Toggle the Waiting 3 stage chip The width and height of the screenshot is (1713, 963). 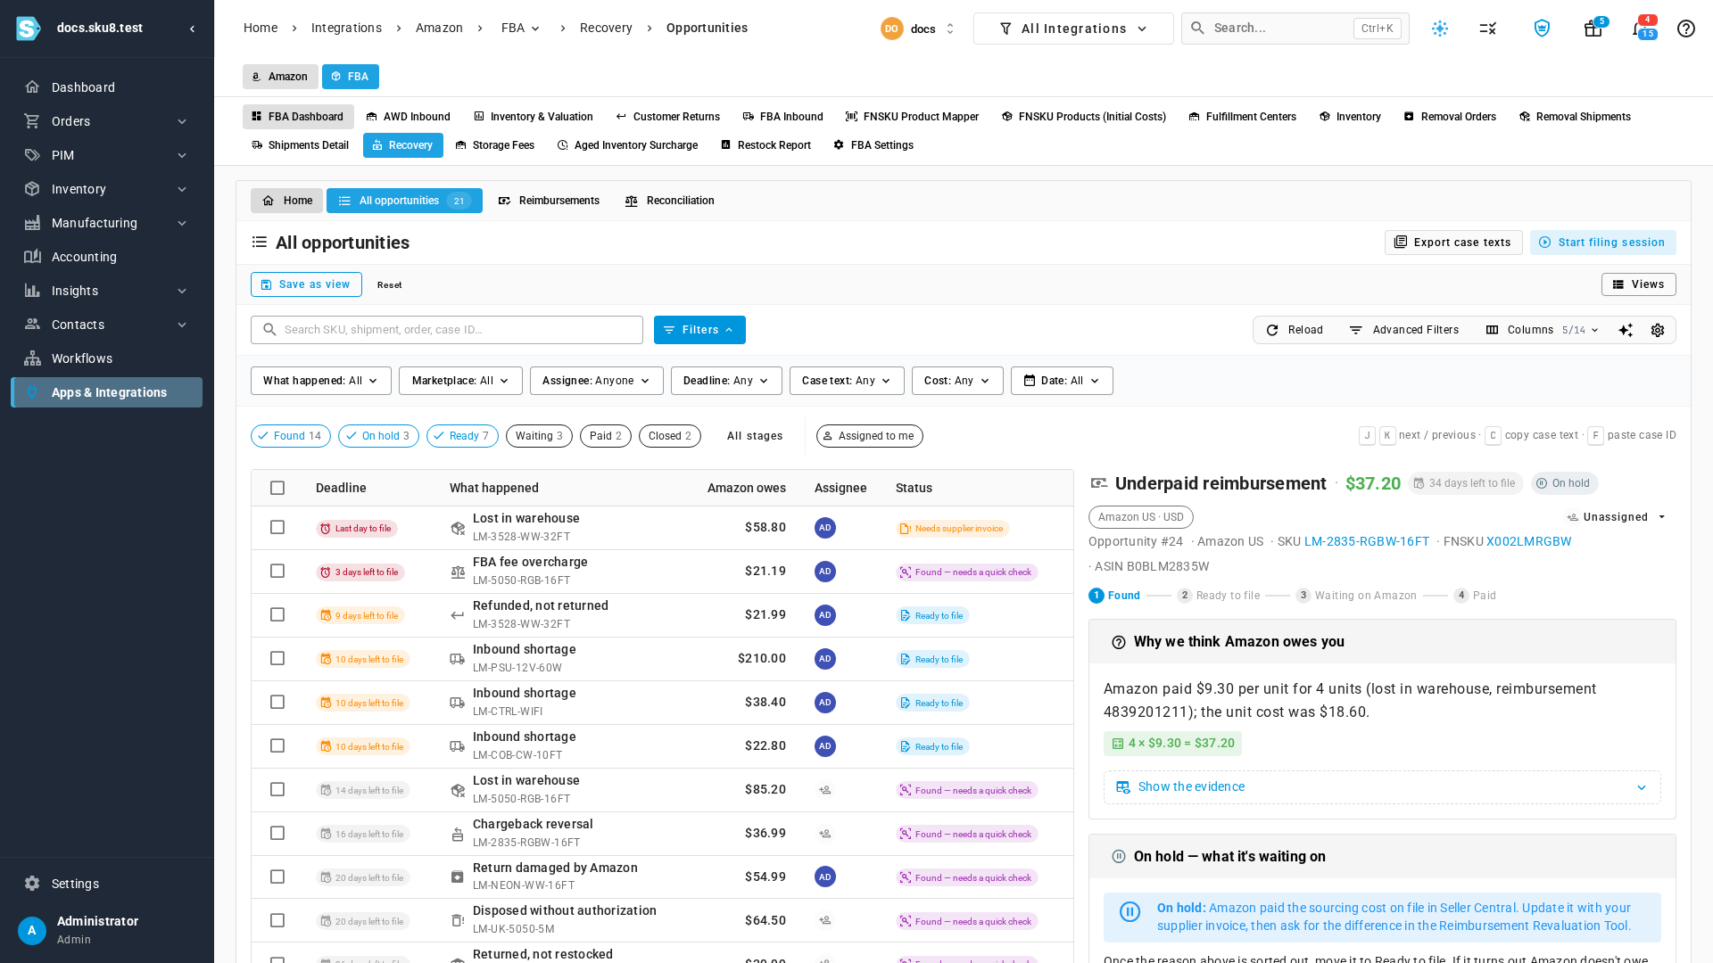539,436
